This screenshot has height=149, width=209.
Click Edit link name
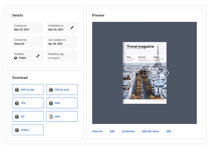click(150, 131)
